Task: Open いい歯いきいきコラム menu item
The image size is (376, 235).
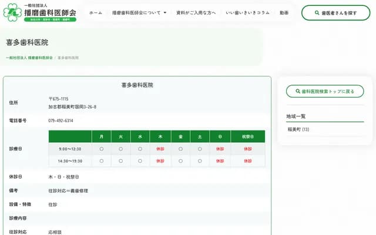Action: point(247,13)
